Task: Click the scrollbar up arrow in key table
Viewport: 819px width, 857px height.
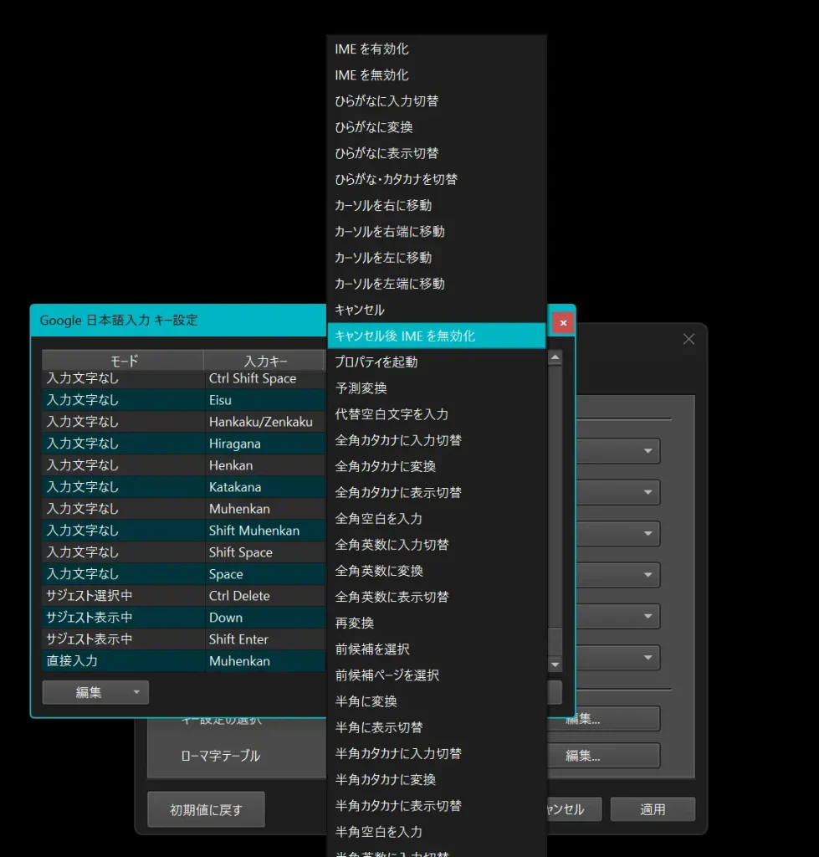Action: (555, 357)
